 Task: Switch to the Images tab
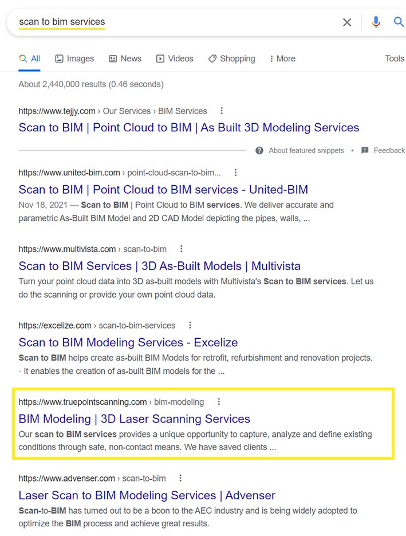(x=74, y=58)
